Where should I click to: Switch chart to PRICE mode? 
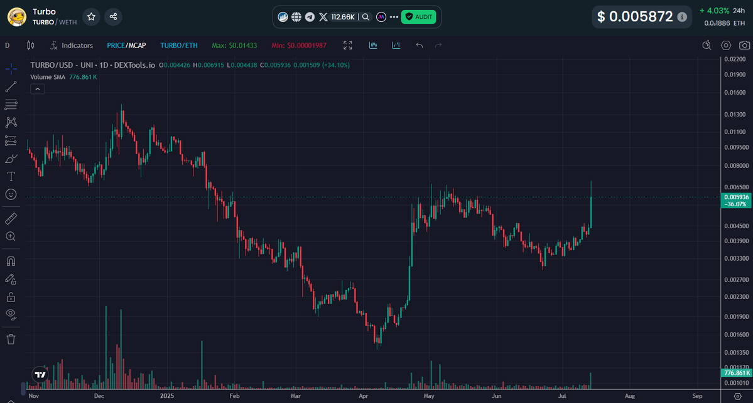click(116, 46)
